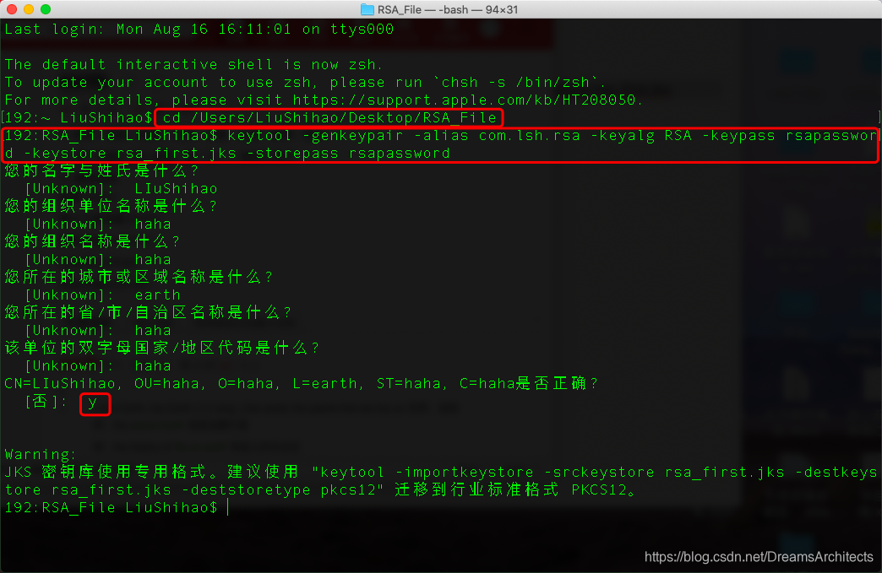Image resolution: width=882 pixels, height=573 pixels.
Task: Click the 'chsh -s /bin/zsh' command text
Action: (515, 83)
